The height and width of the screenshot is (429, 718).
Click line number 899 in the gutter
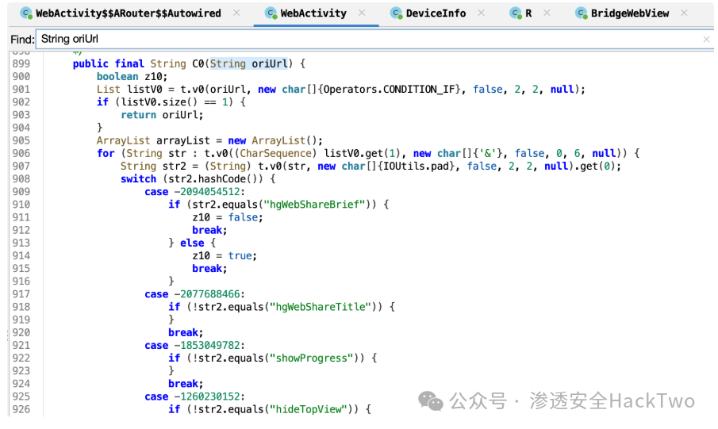[x=21, y=63]
